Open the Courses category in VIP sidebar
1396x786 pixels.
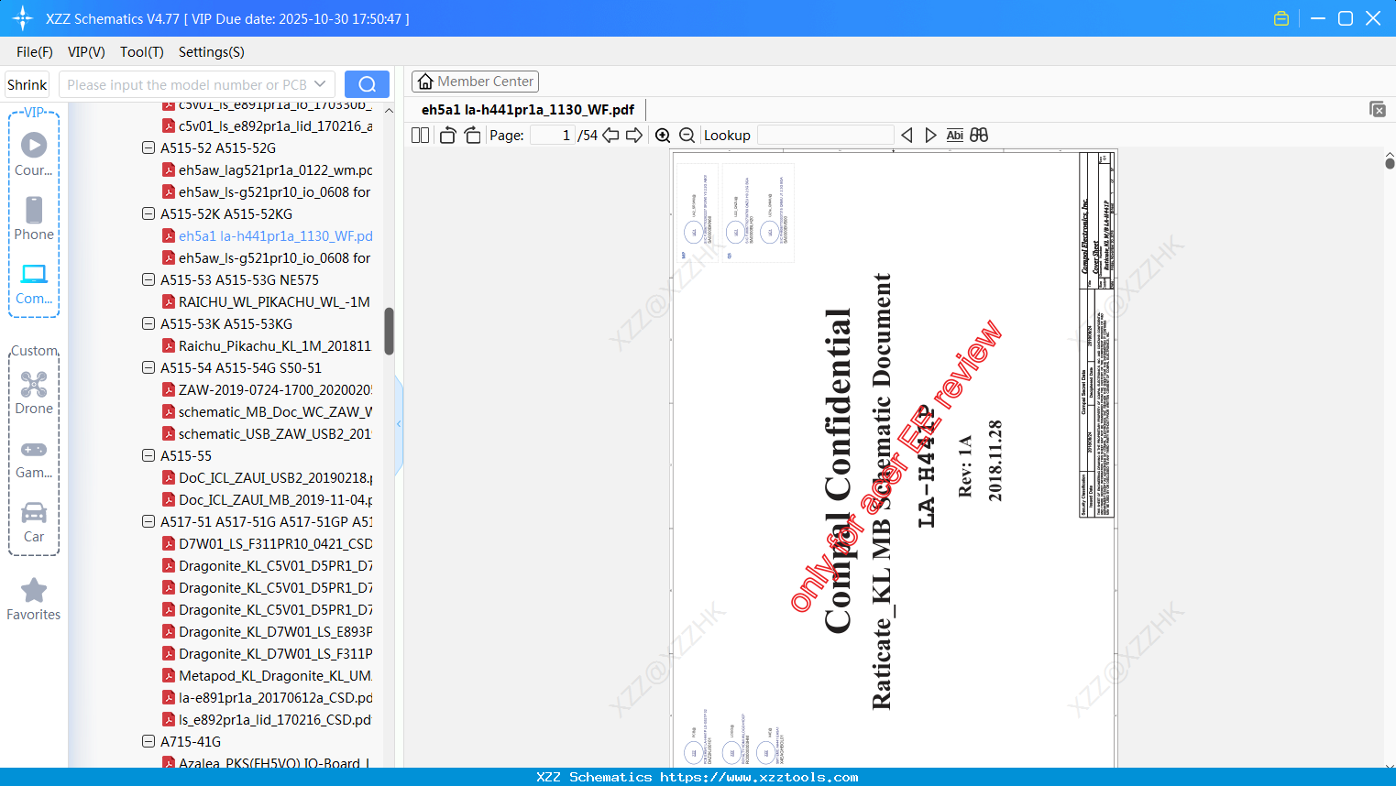pyautogui.click(x=34, y=155)
